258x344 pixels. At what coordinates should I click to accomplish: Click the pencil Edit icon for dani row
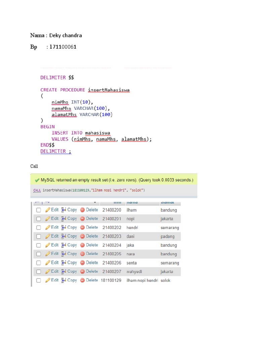(x=48, y=236)
